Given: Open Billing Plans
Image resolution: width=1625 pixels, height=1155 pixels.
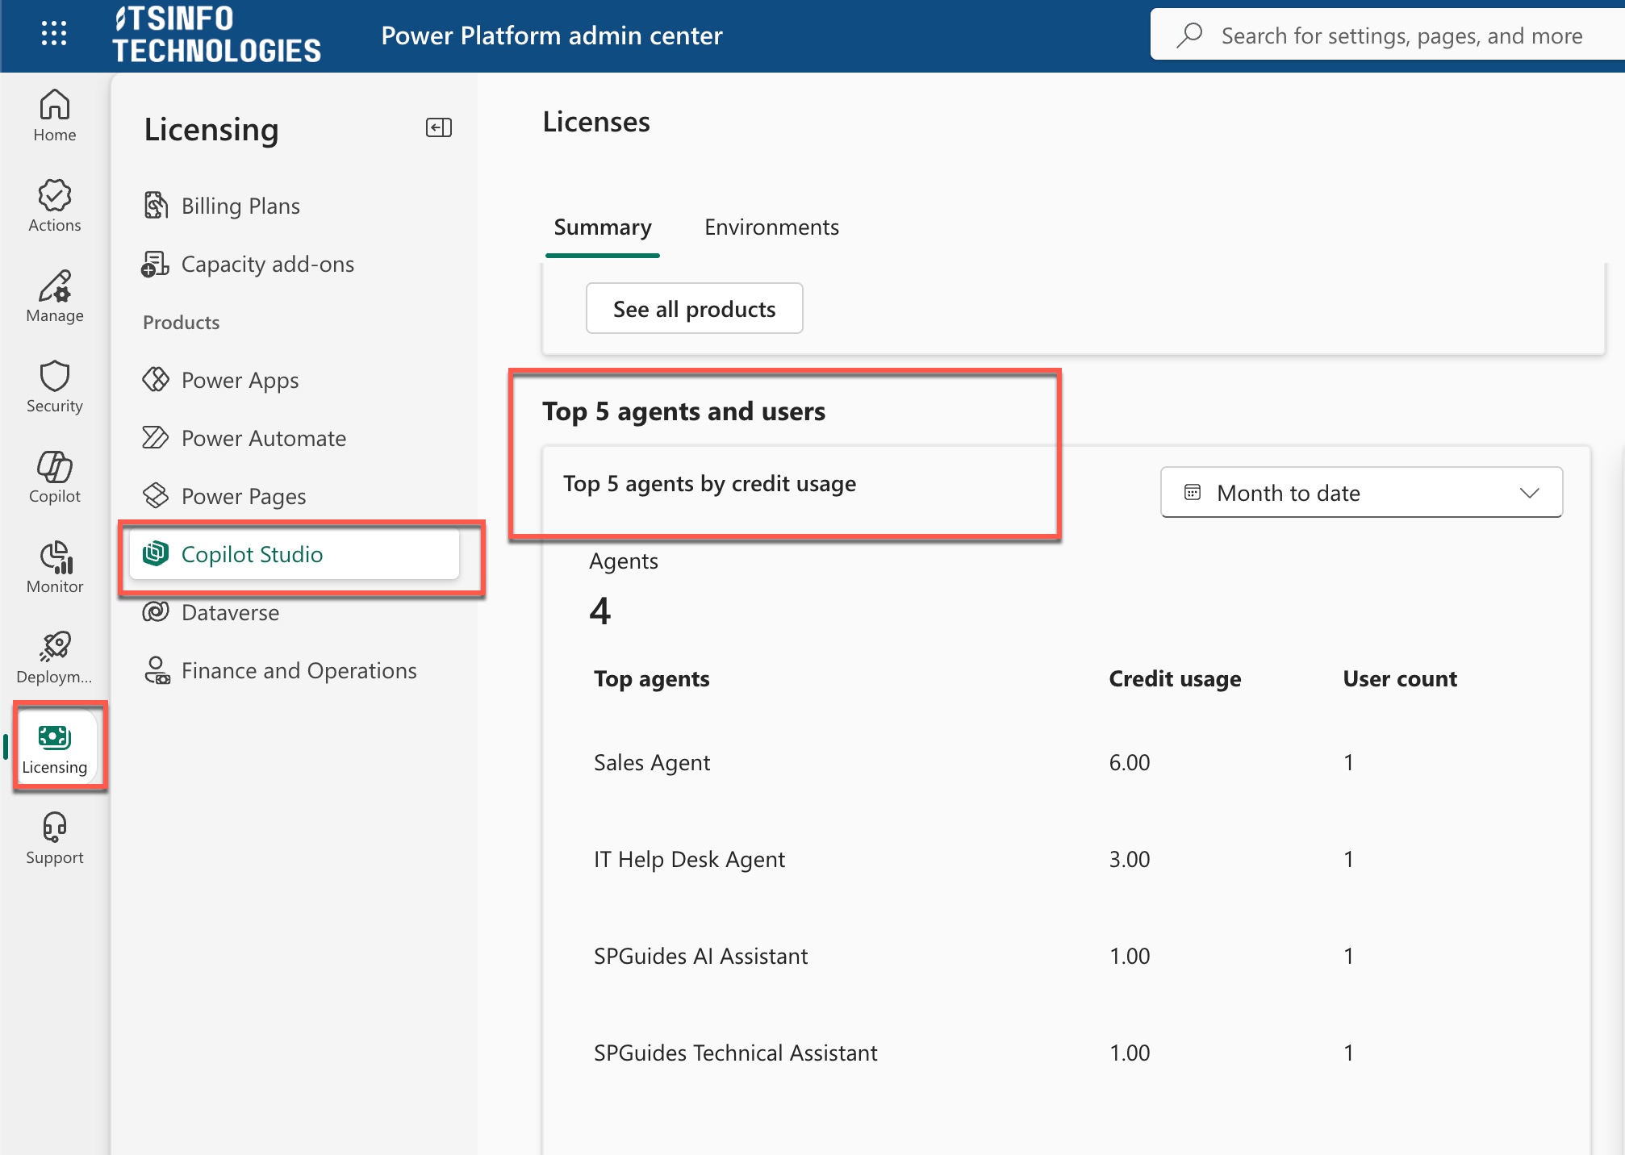Looking at the screenshot, I should tap(294, 206).
